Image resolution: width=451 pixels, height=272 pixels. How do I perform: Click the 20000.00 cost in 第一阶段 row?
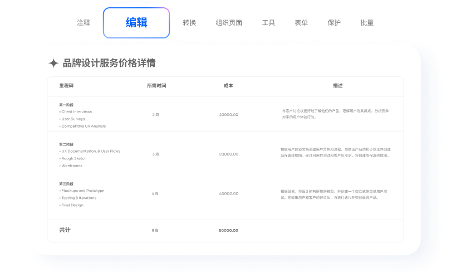(229, 115)
